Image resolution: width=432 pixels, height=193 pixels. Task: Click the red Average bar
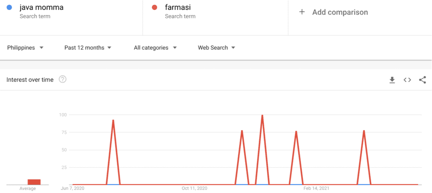point(34,182)
